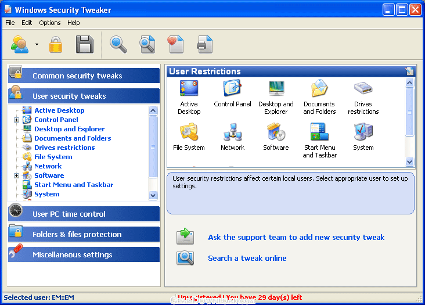Click Selected user EM::EM status text
The height and width of the screenshot is (305, 425).
[x=39, y=297]
